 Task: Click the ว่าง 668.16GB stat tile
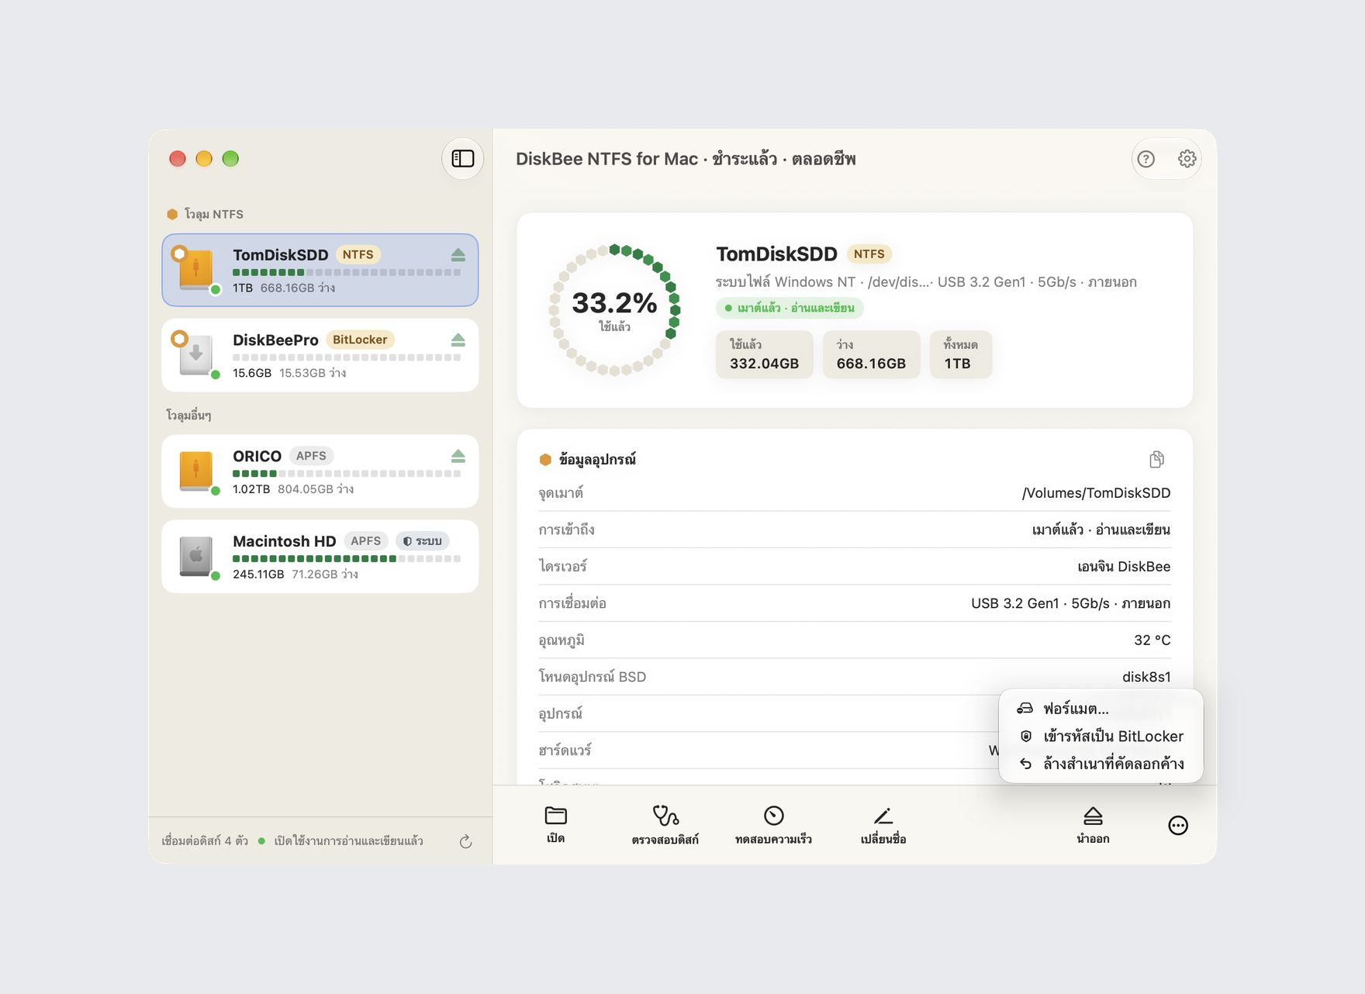871,355
